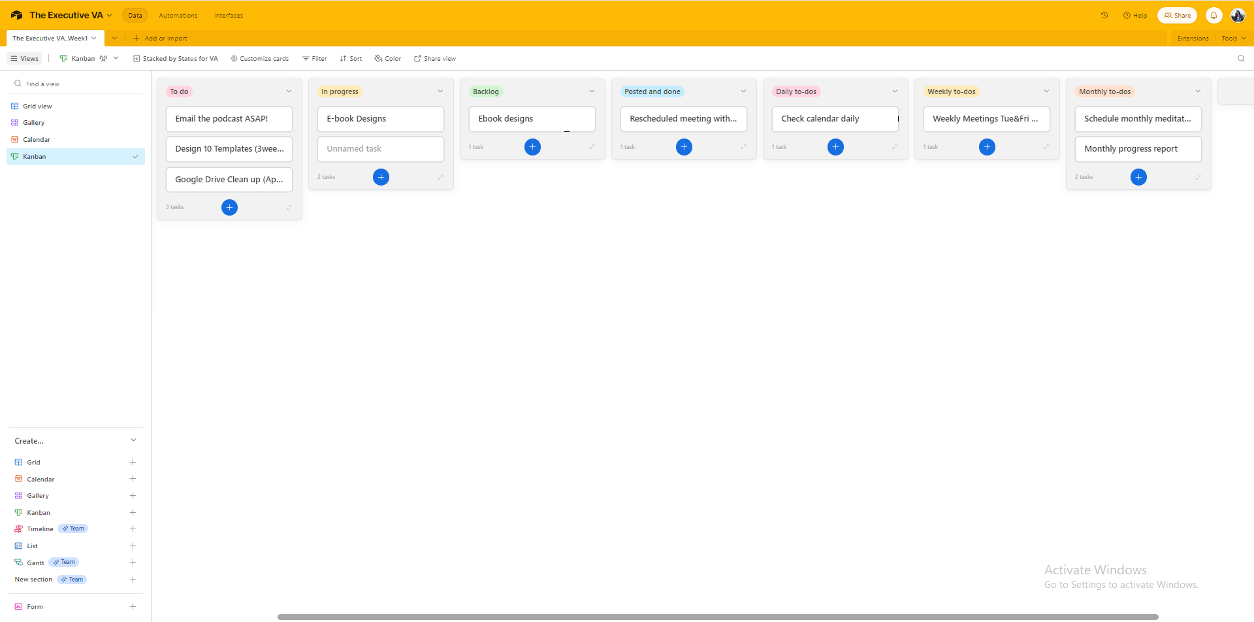Click the Share button
Screen dimensions: 1254x622
click(x=1177, y=15)
